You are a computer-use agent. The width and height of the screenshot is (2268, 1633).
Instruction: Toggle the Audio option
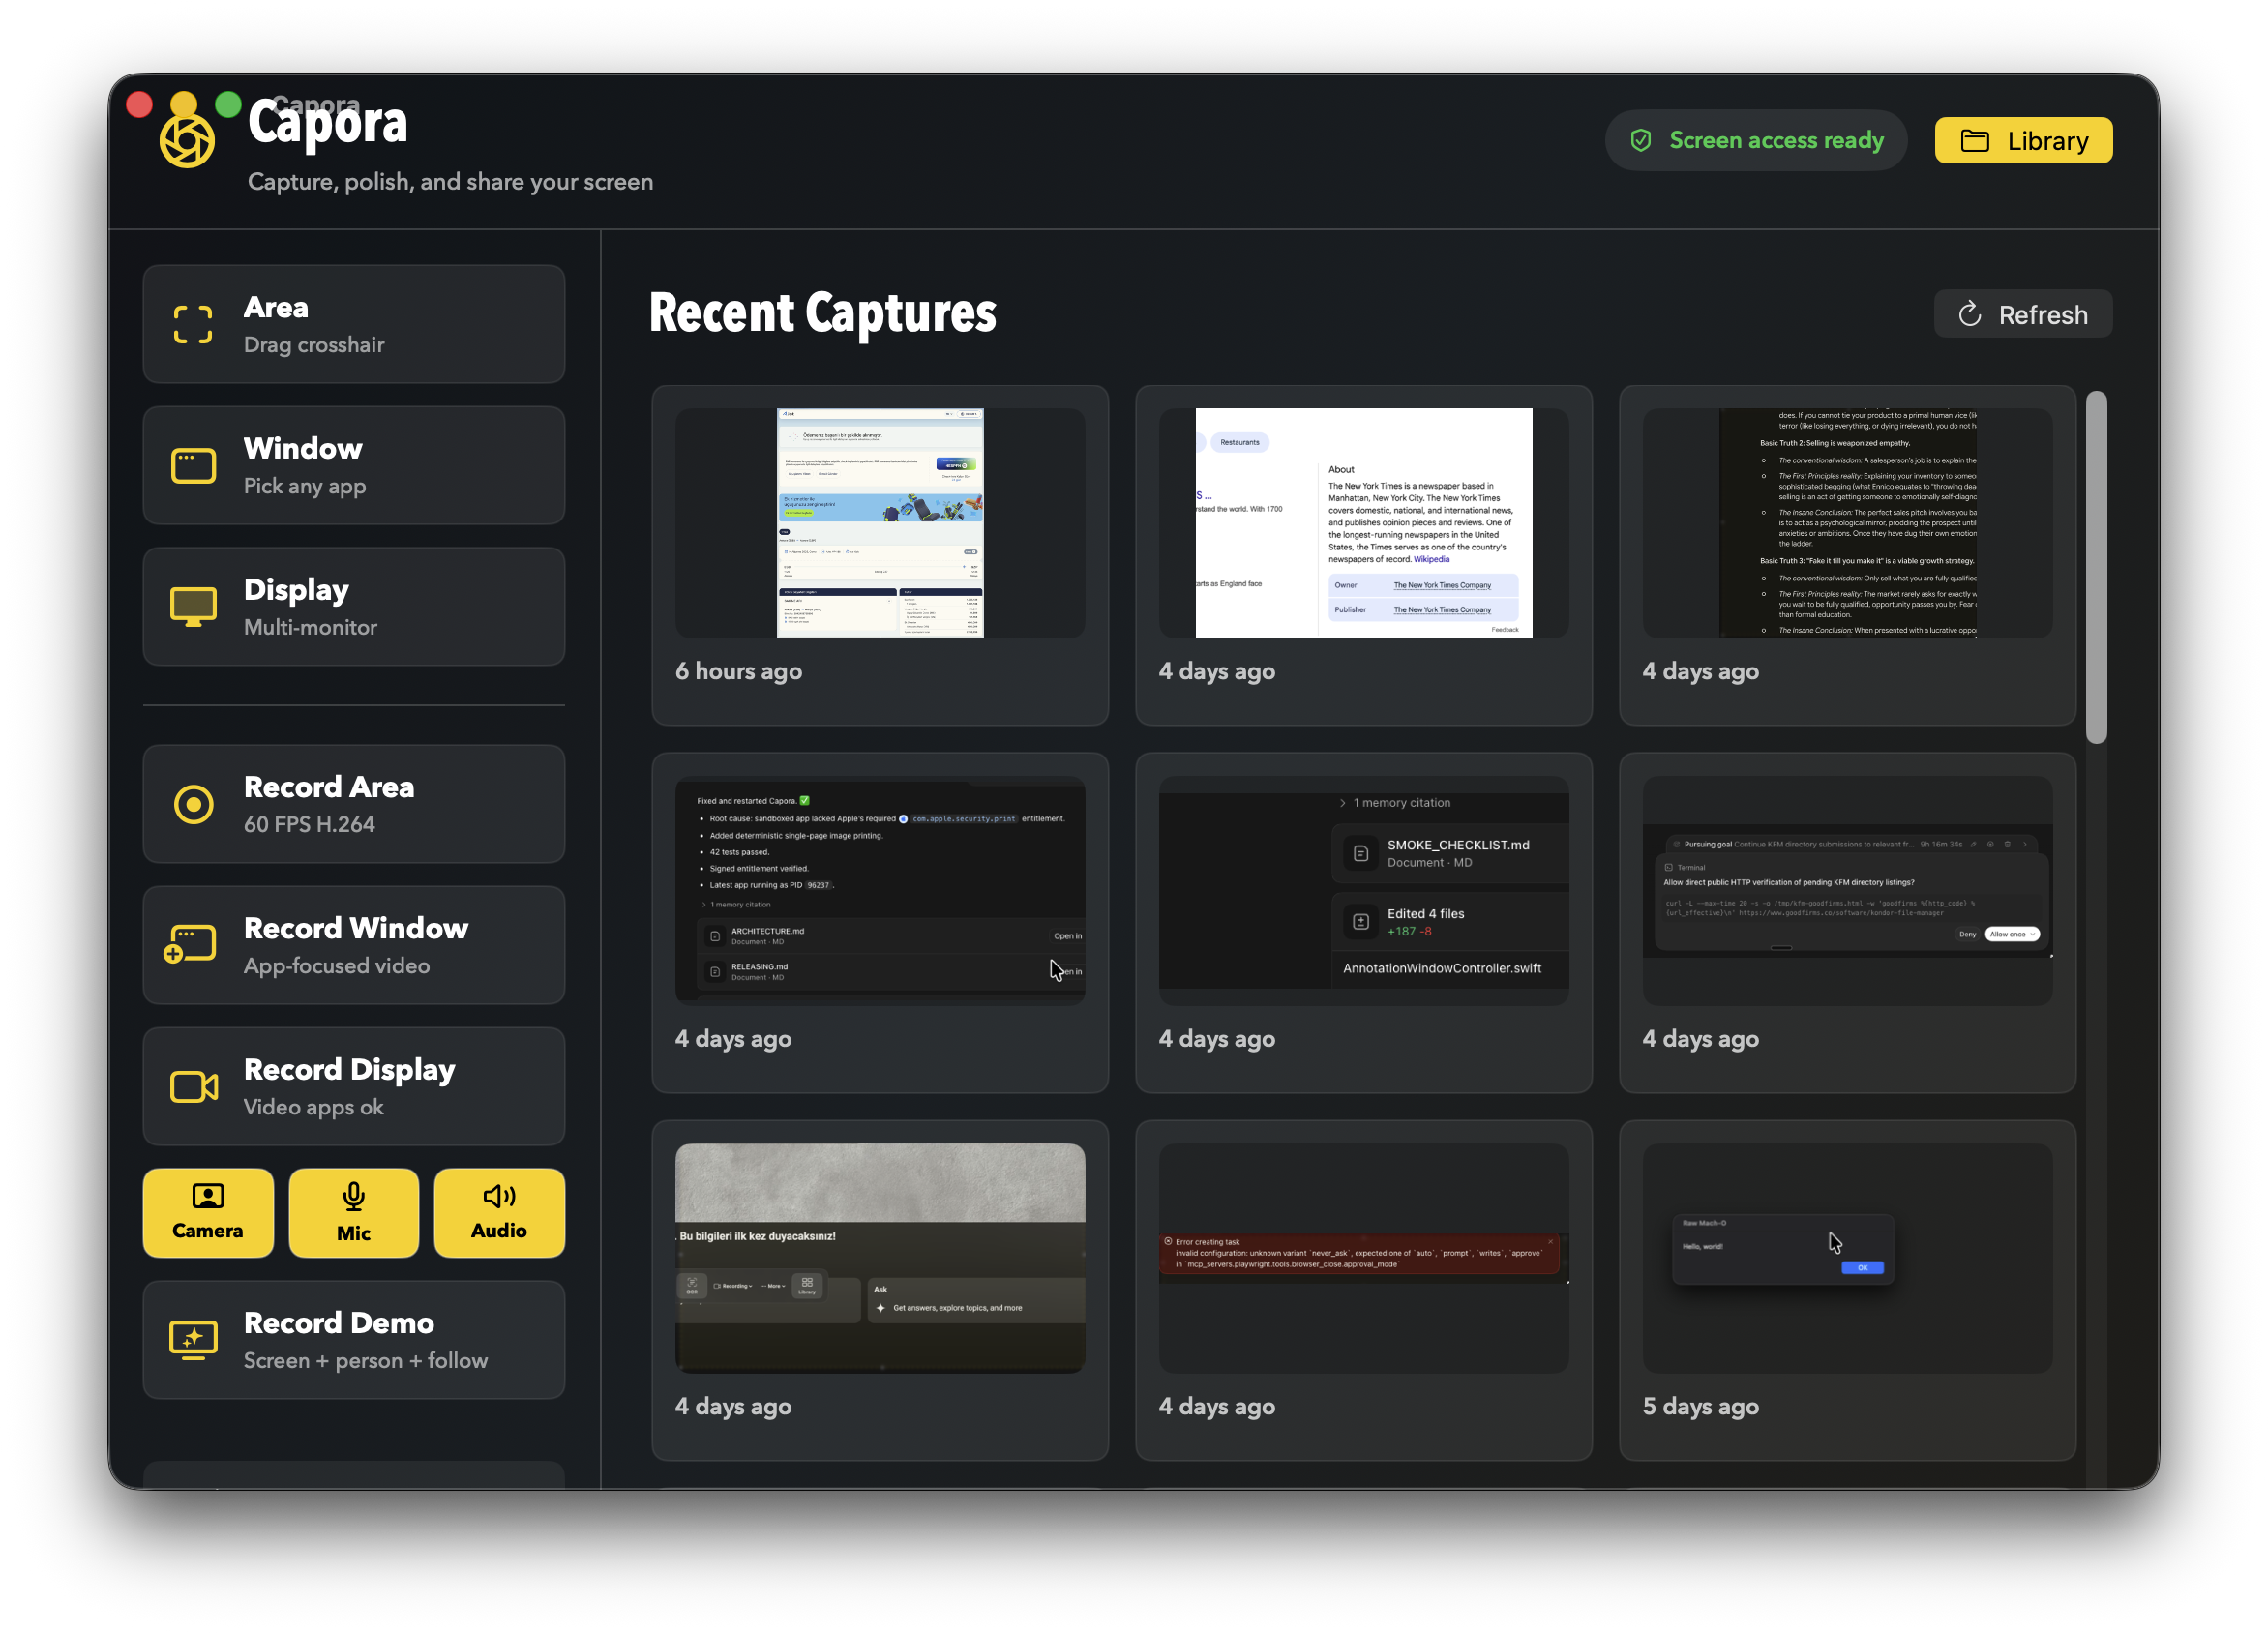point(499,1213)
